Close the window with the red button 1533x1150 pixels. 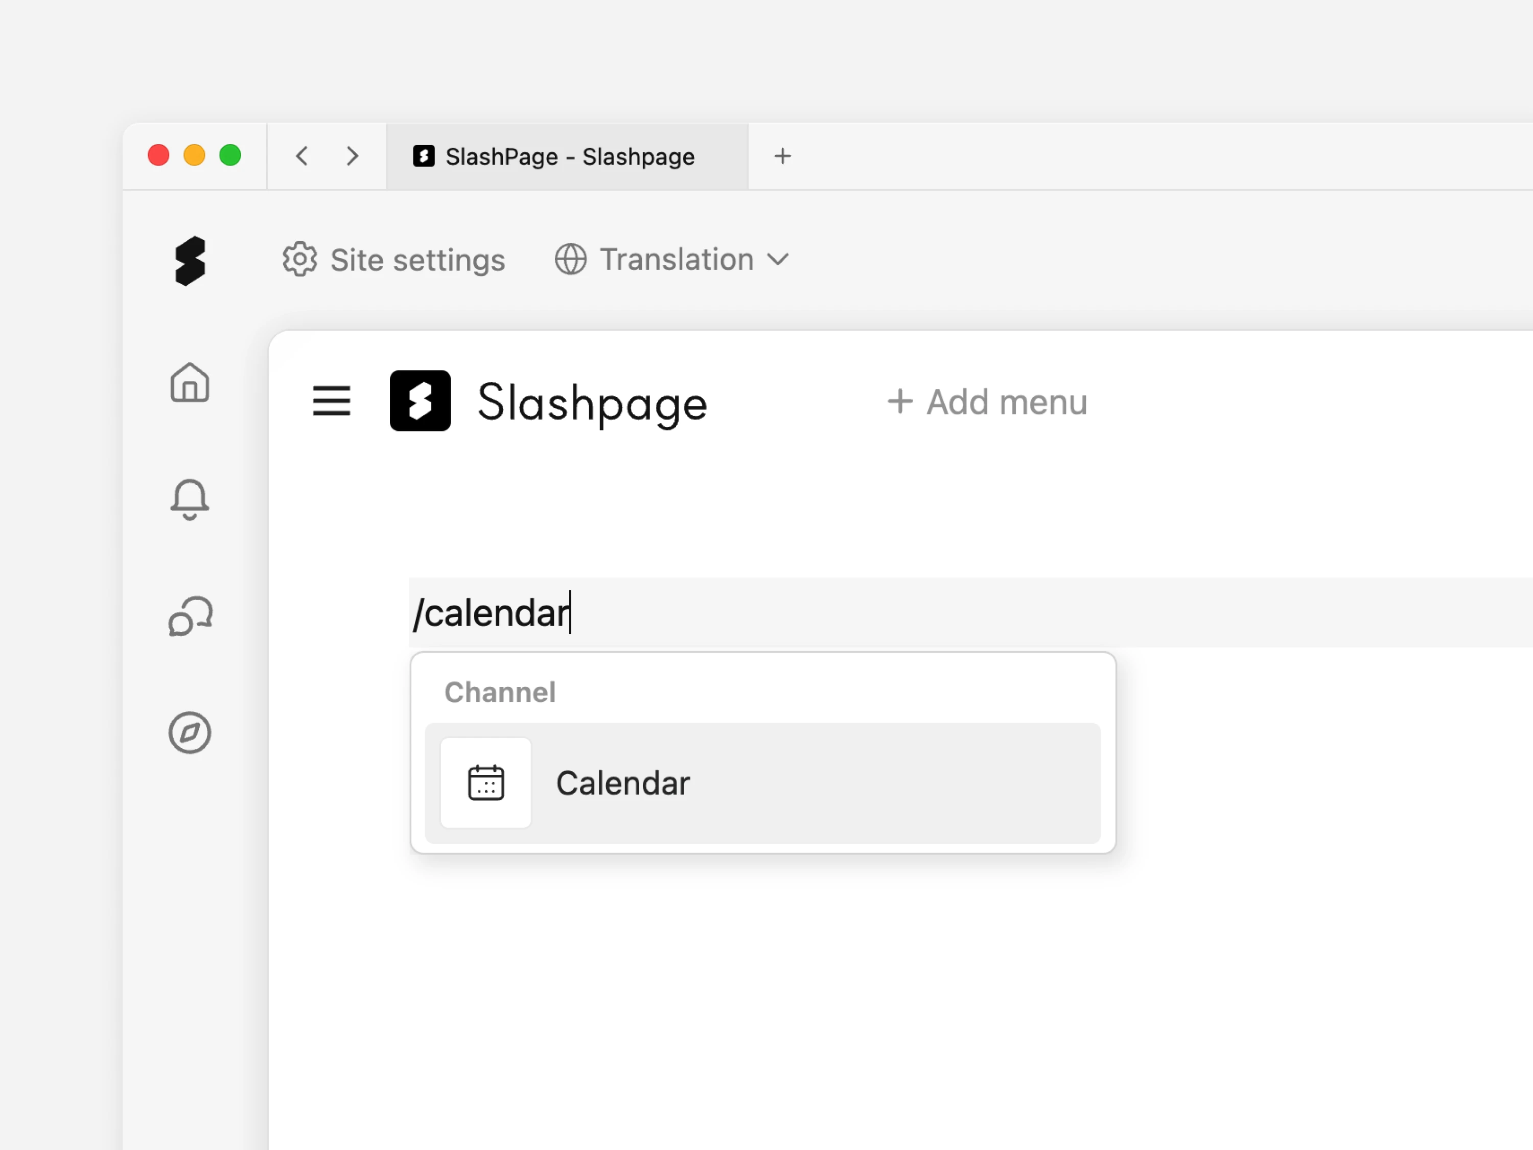point(159,154)
